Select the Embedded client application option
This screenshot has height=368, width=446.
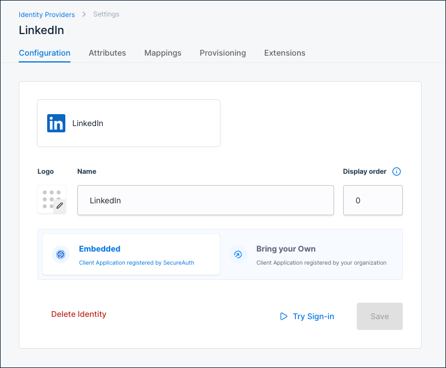click(x=131, y=254)
